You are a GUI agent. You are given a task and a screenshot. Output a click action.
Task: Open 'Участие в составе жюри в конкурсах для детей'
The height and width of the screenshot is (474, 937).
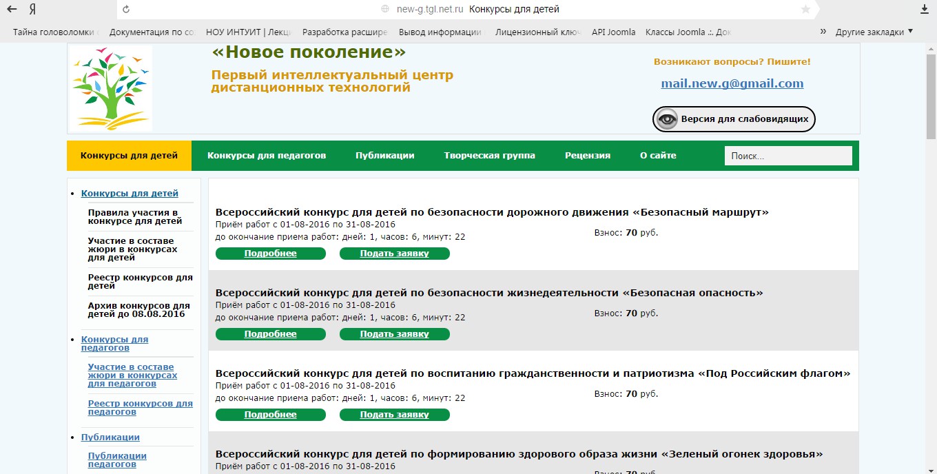tap(132, 249)
